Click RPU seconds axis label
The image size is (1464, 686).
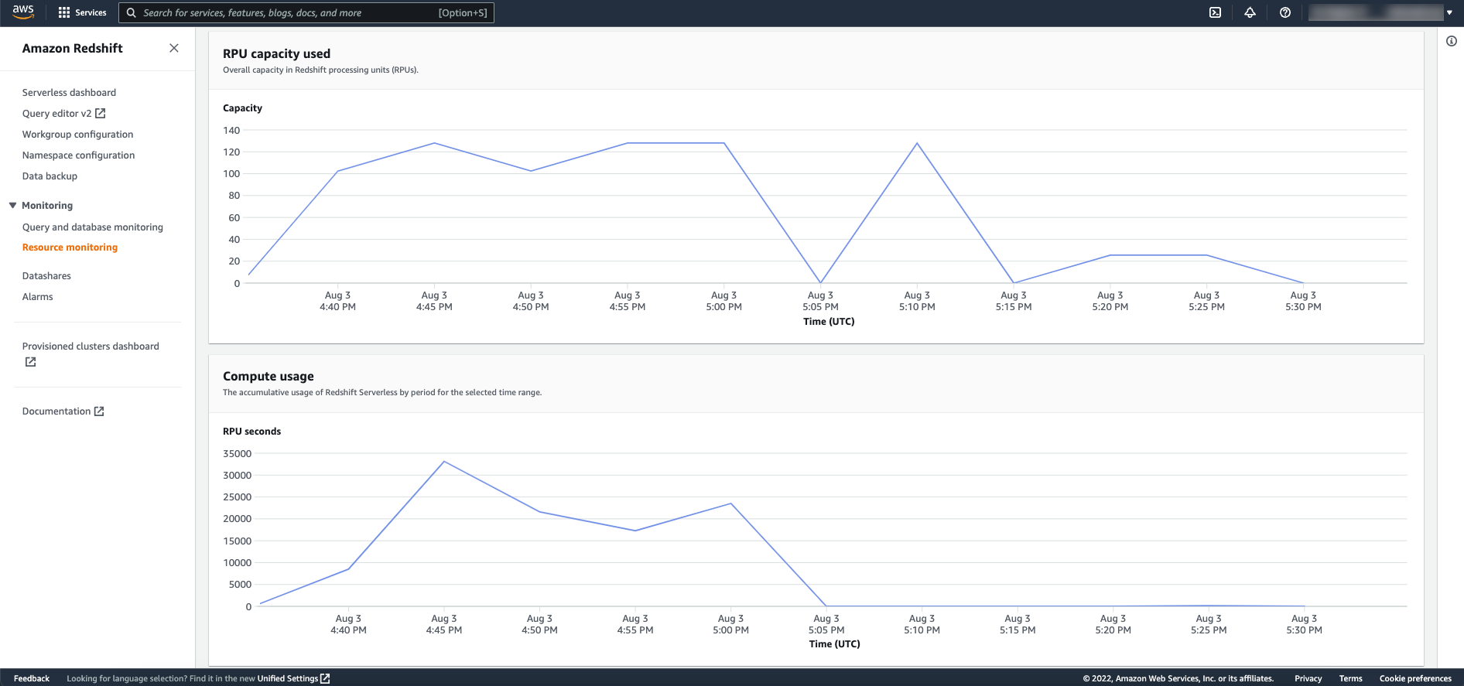251,431
